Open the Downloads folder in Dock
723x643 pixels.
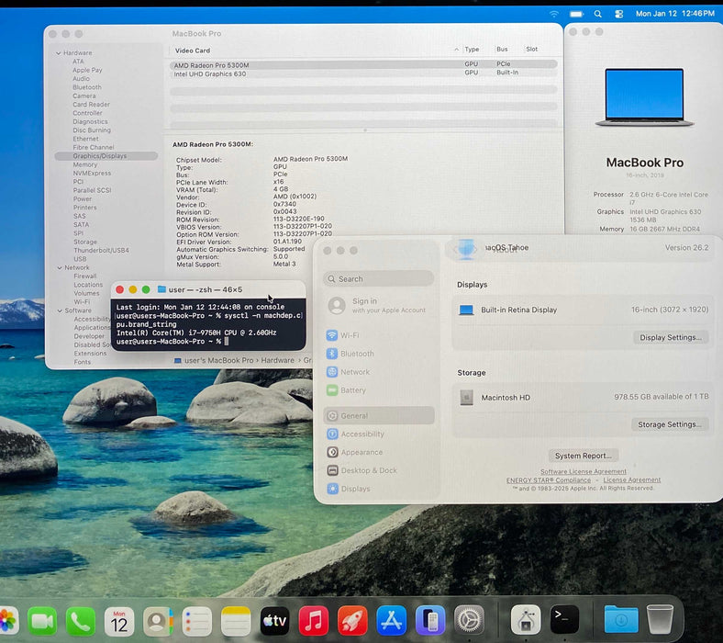[621, 619]
